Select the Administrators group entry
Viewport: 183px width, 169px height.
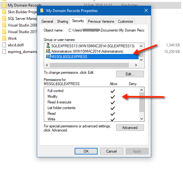point(87,51)
